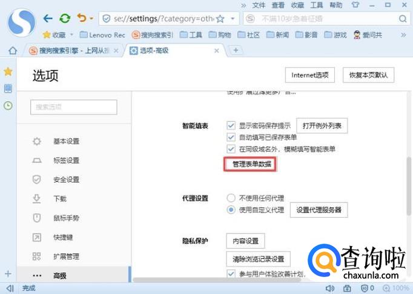Open the 游戏 bookmark folder
This screenshot has height=294, width=413.
pos(335,35)
